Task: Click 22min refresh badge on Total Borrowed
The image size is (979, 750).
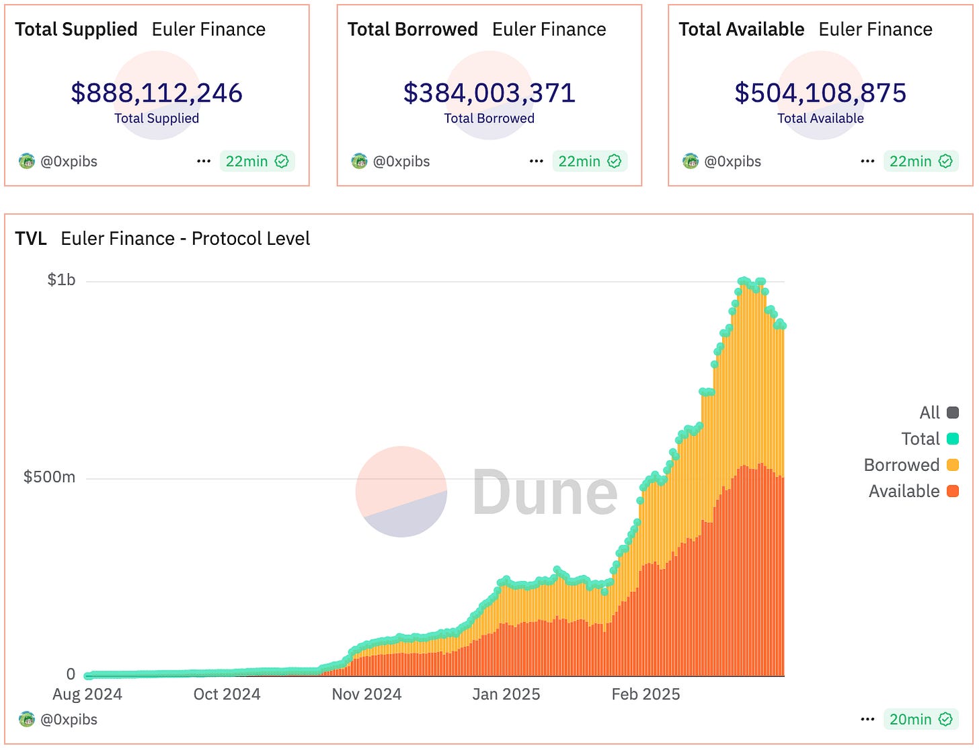Action: (590, 161)
